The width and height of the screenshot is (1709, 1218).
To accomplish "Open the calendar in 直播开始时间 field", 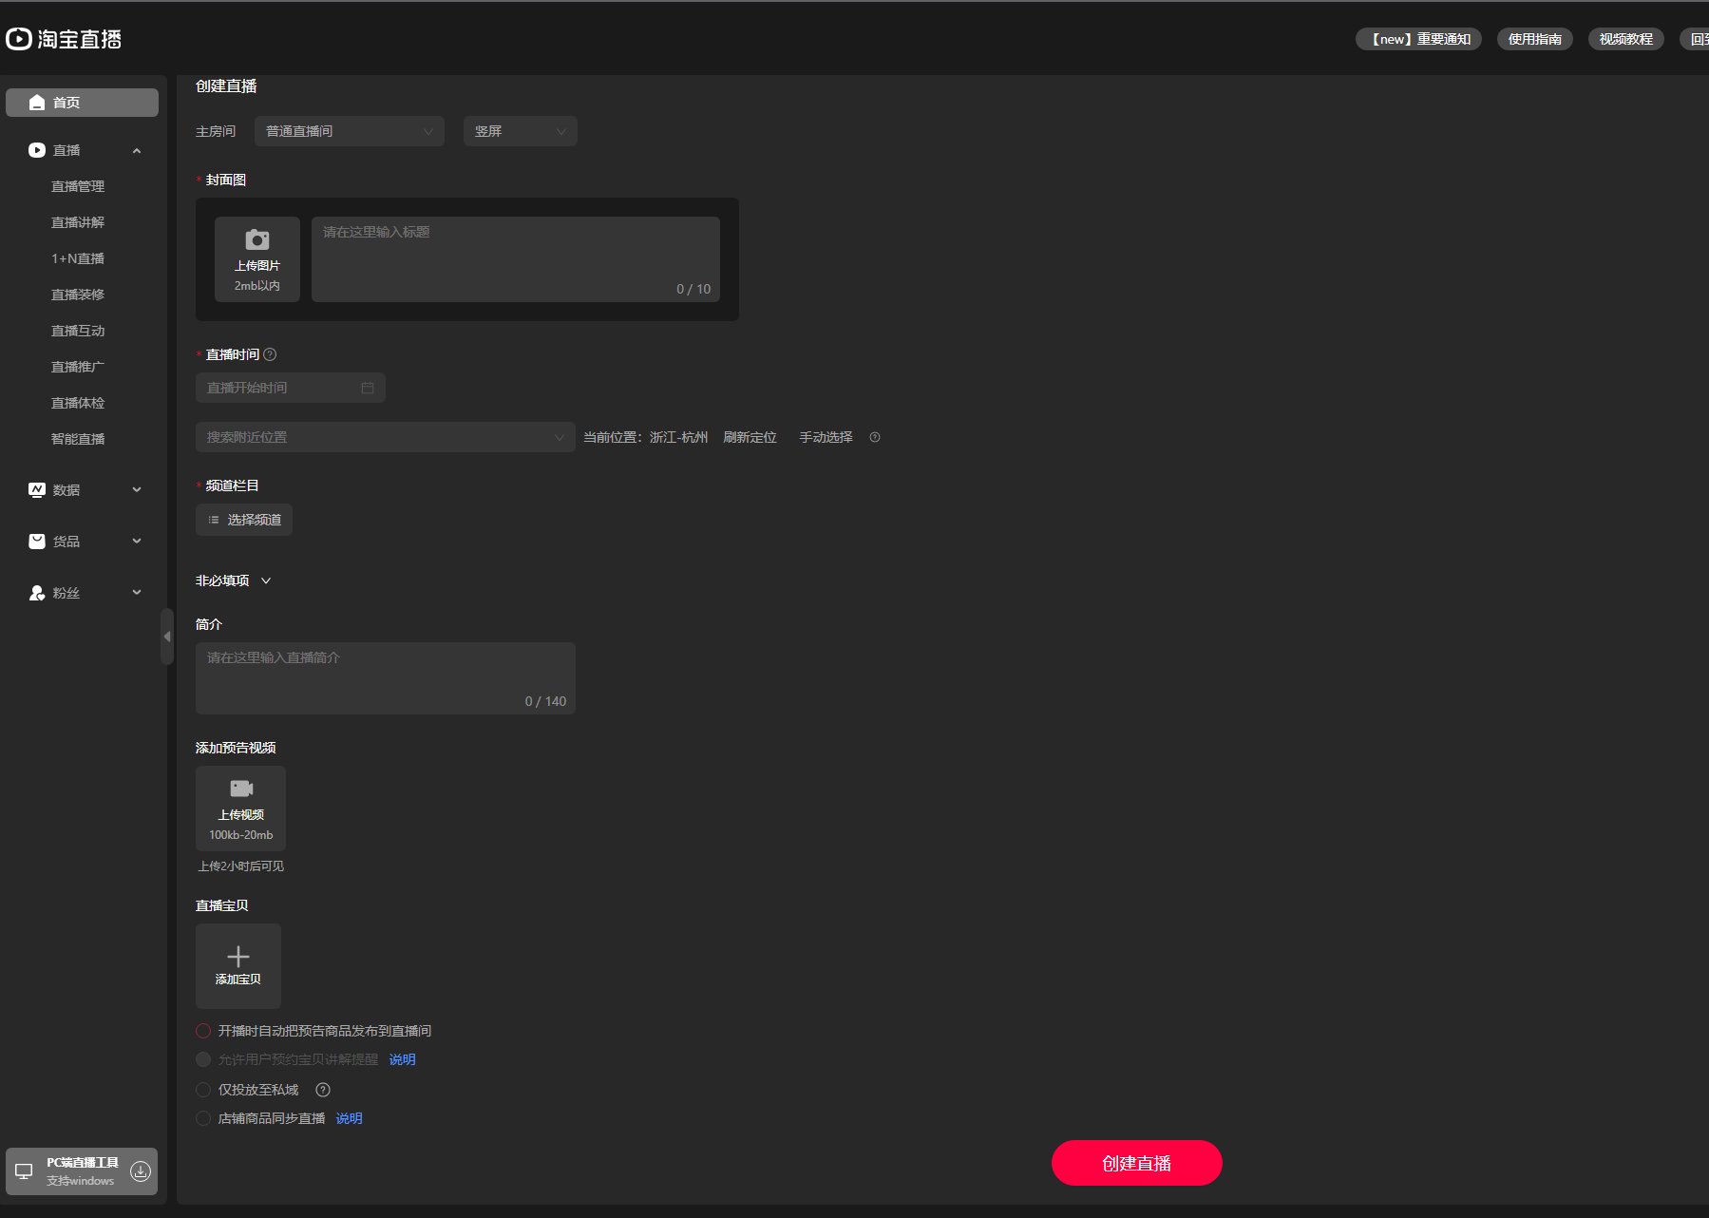I will (368, 388).
